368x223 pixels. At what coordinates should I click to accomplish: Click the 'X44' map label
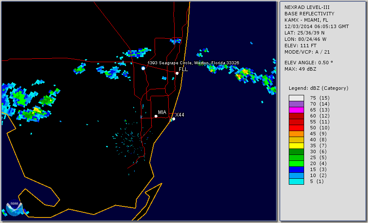click(x=180, y=114)
